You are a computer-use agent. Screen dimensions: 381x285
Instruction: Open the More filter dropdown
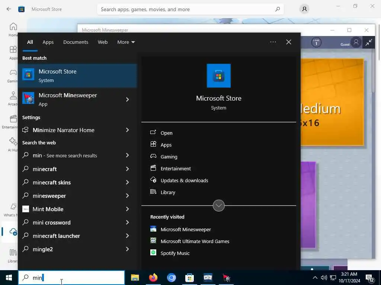click(x=126, y=42)
